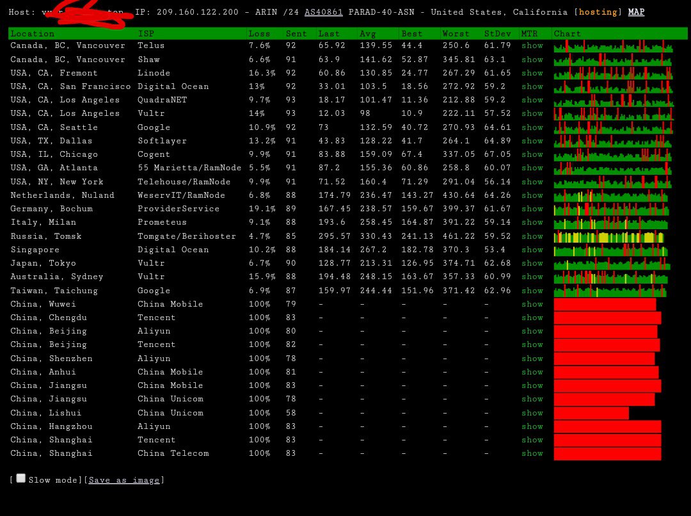Show MTR for Fremont Linode row

click(532, 73)
